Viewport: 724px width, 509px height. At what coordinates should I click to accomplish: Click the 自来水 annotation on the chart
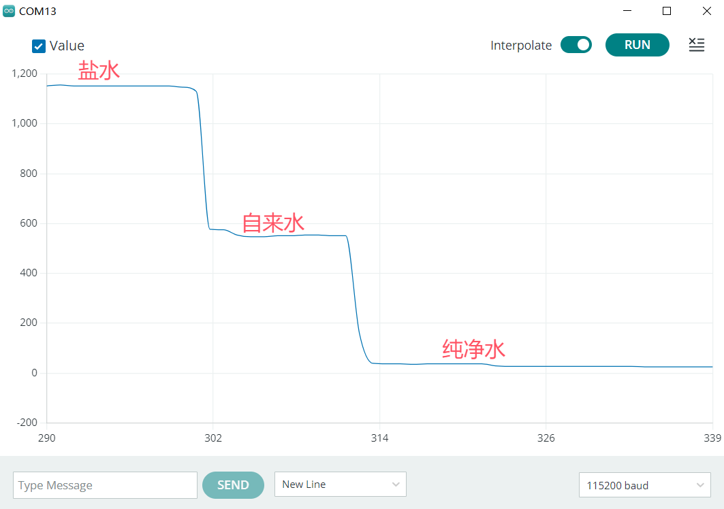tap(273, 223)
